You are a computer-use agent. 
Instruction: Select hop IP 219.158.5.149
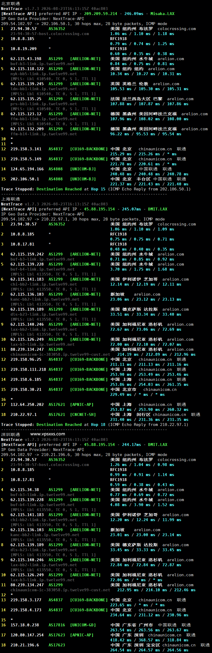click(x=26, y=159)
